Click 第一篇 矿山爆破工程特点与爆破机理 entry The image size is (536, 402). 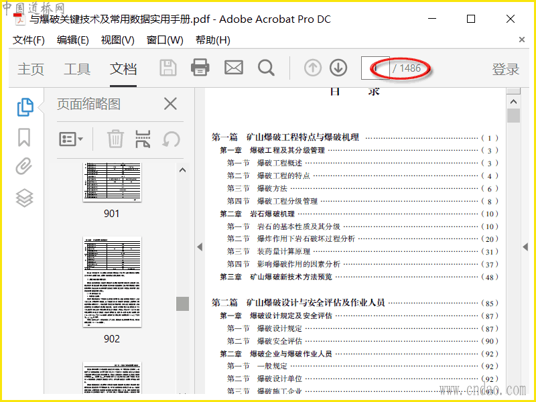(x=355, y=137)
